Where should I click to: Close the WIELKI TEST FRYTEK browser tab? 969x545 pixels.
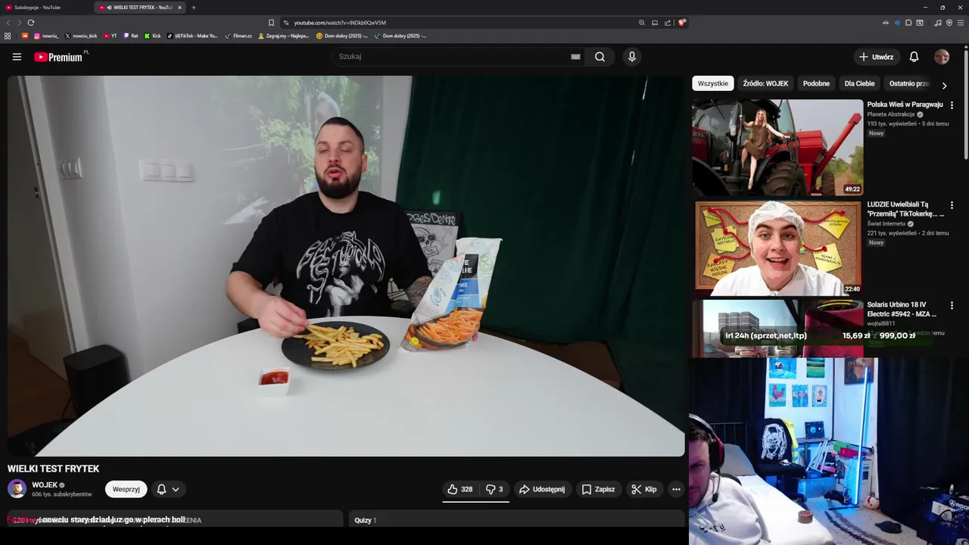click(179, 8)
